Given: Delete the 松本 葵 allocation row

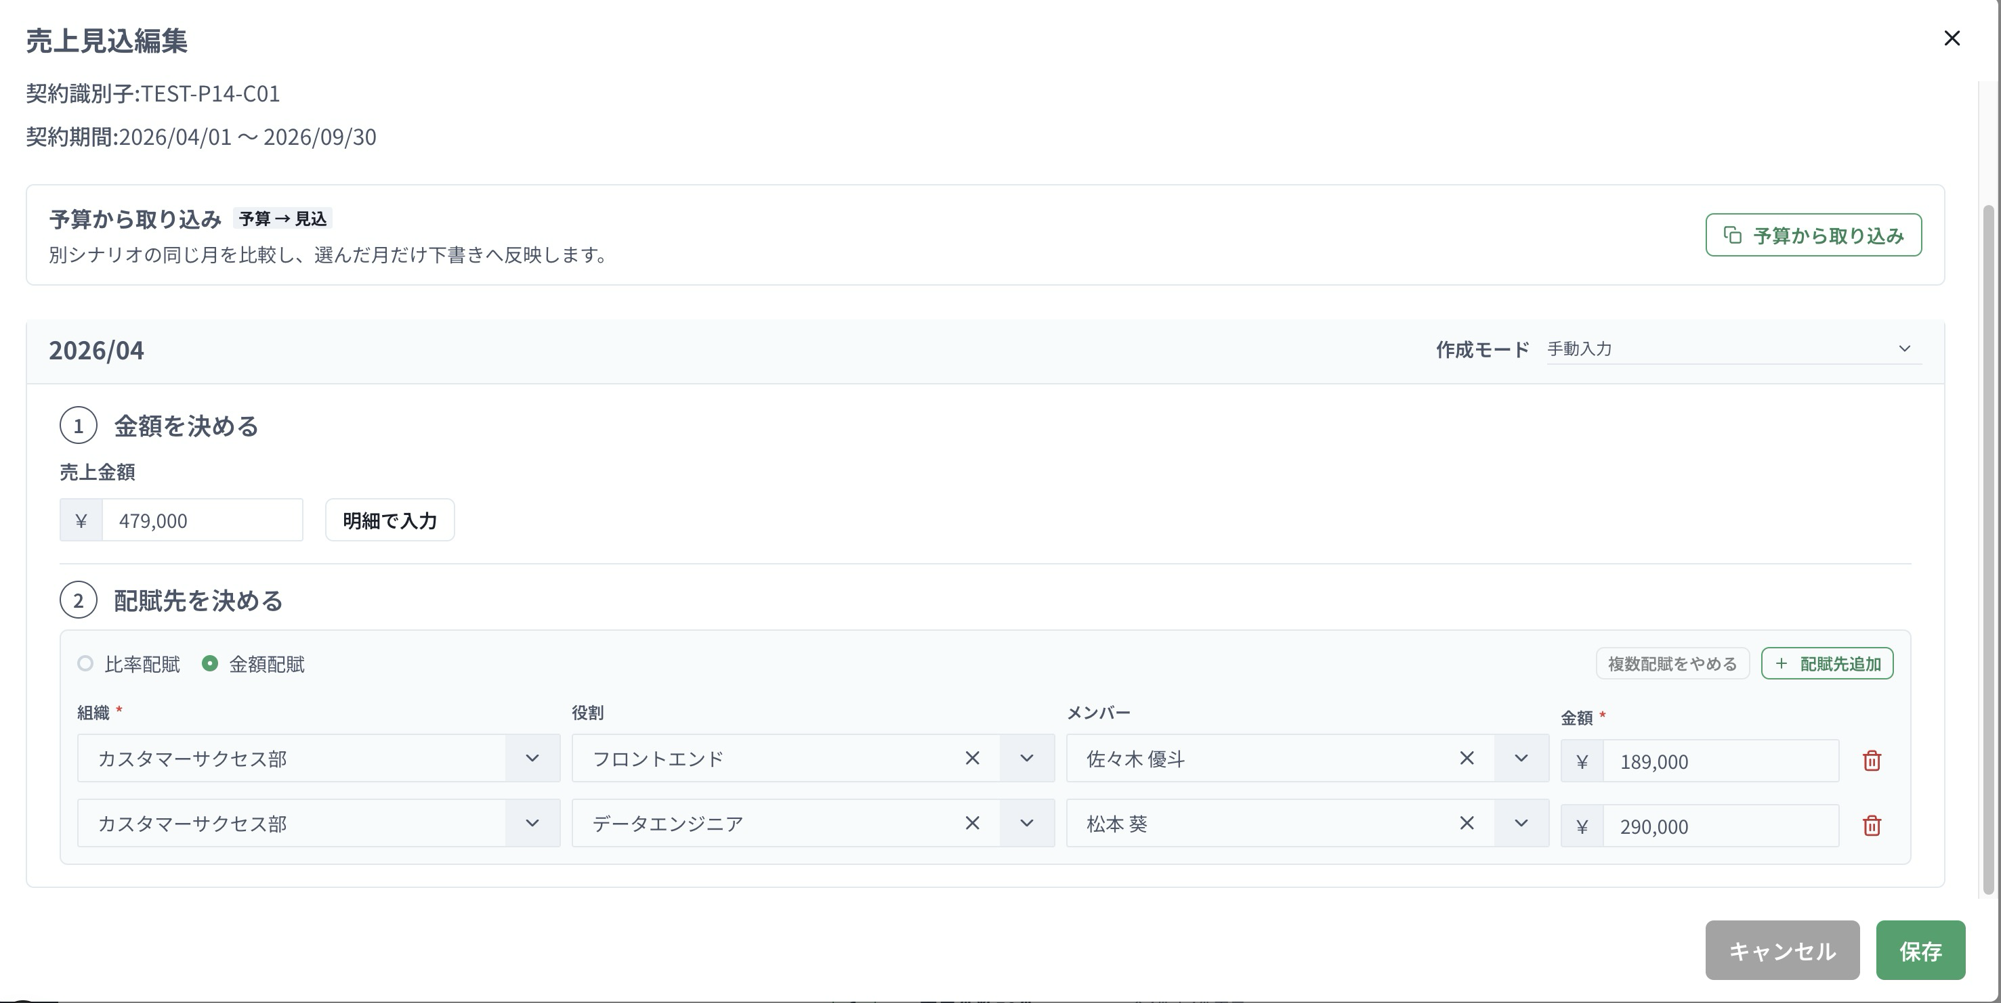Looking at the screenshot, I should [1871, 825].
